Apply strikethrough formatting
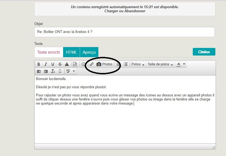 pos(60,64)
